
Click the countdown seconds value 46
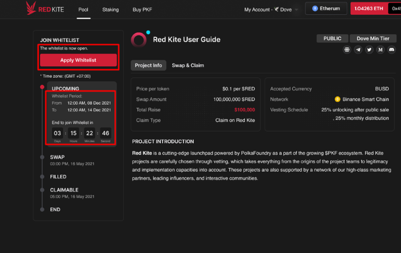pyautogui.click(x=105, y=133)
